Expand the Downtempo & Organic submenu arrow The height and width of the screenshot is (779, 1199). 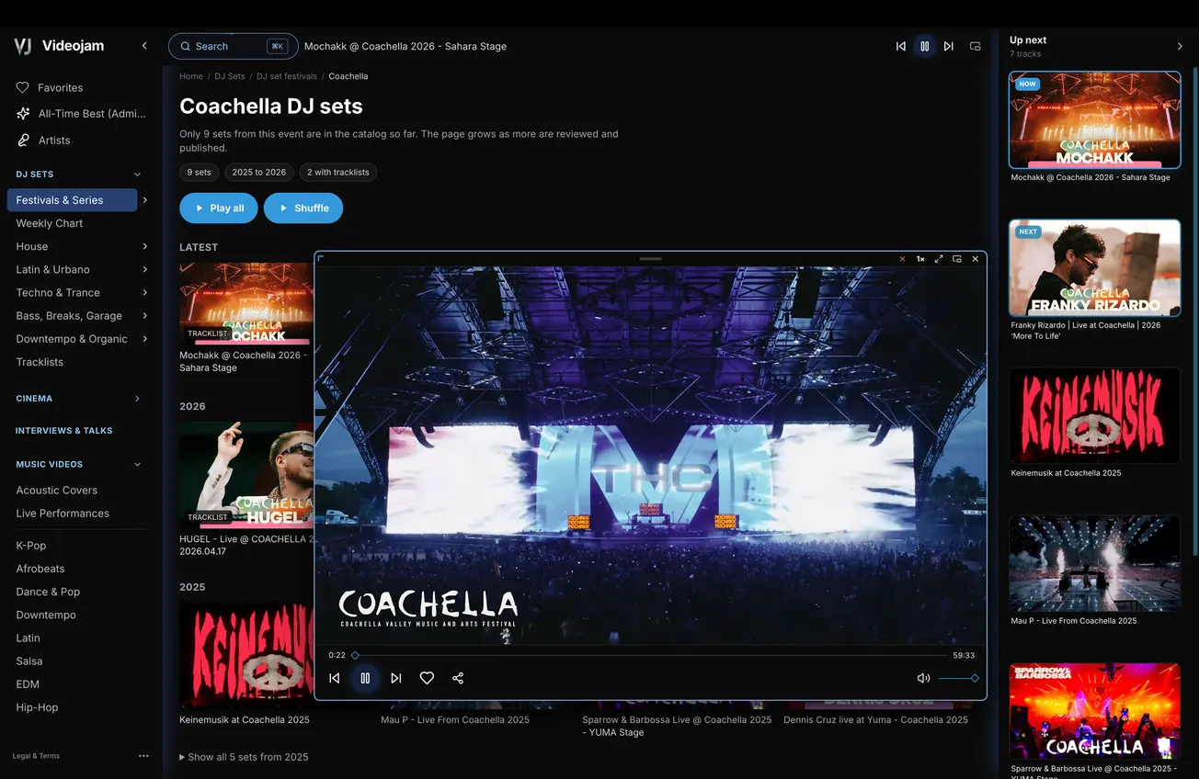[145, 339]
